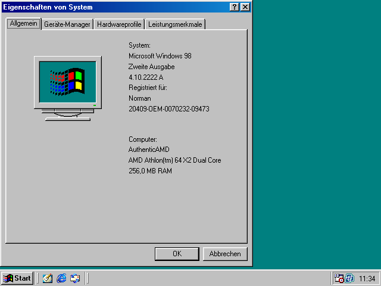
Task: Switch to the Geräte-Manager tab
Action: [x=67, y=24]
